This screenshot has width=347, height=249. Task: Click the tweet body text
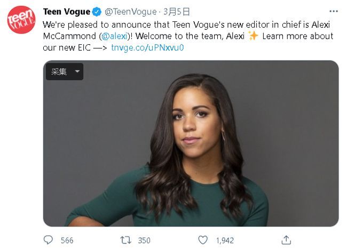point(188,36)
